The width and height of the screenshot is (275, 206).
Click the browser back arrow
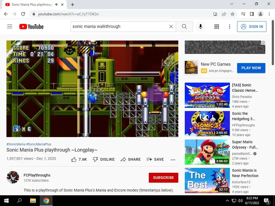6,14
